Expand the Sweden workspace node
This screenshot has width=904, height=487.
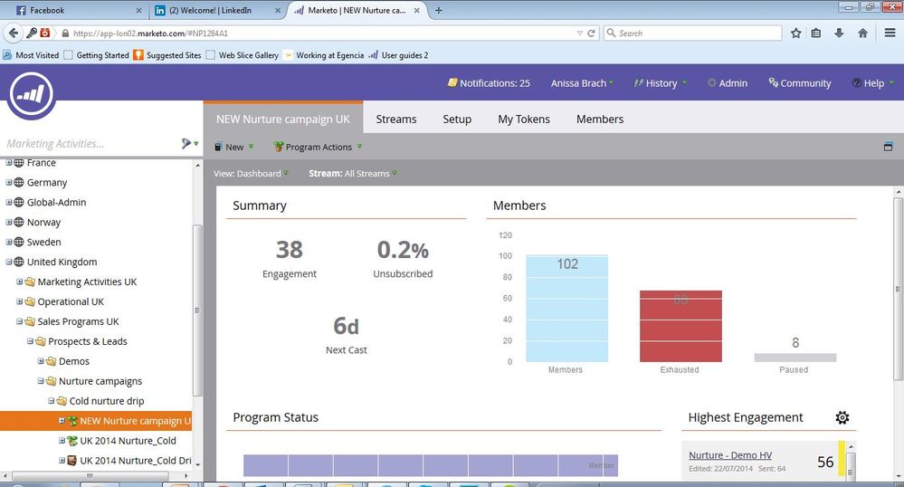9,243
